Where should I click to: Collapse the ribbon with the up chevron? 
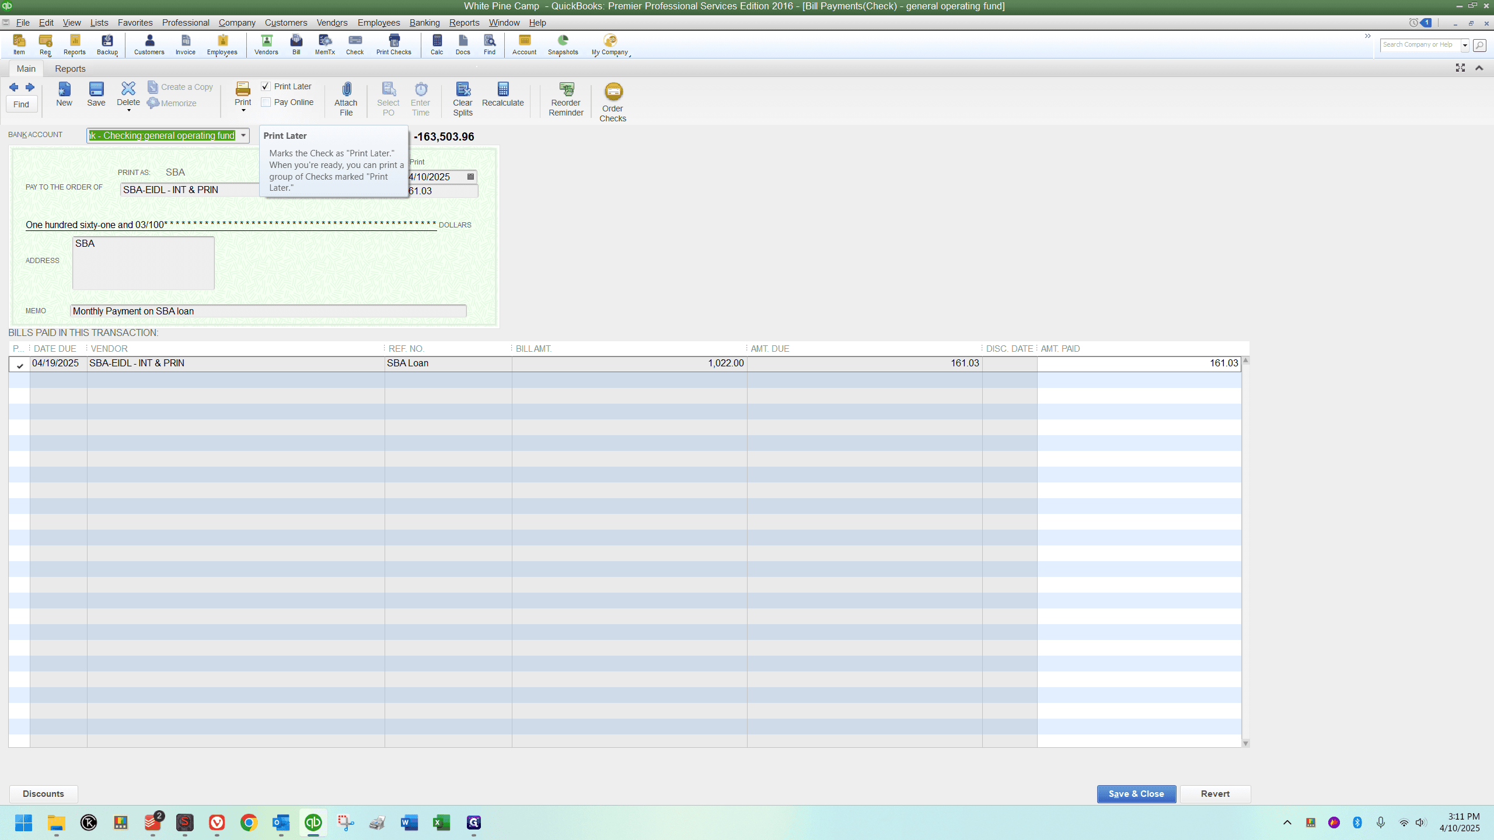1479,68
